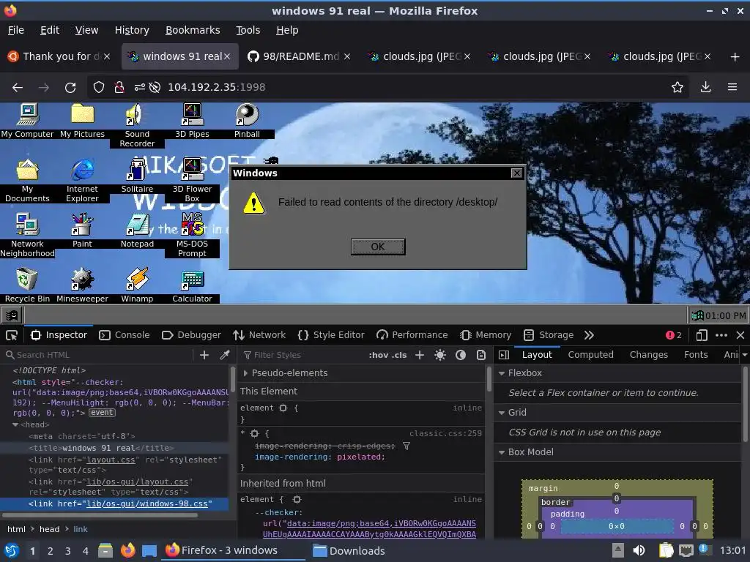The width and height of the screenshot is (750, 562).
Task: Open the sidebar tabs overflow dropdown
Action: tap(744, 355)
